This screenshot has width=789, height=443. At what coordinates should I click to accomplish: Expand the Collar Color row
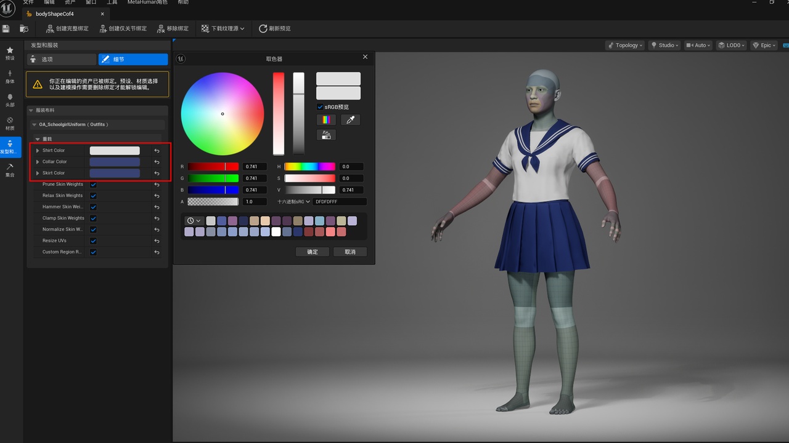pyautogui.click(x=38, y=162)
